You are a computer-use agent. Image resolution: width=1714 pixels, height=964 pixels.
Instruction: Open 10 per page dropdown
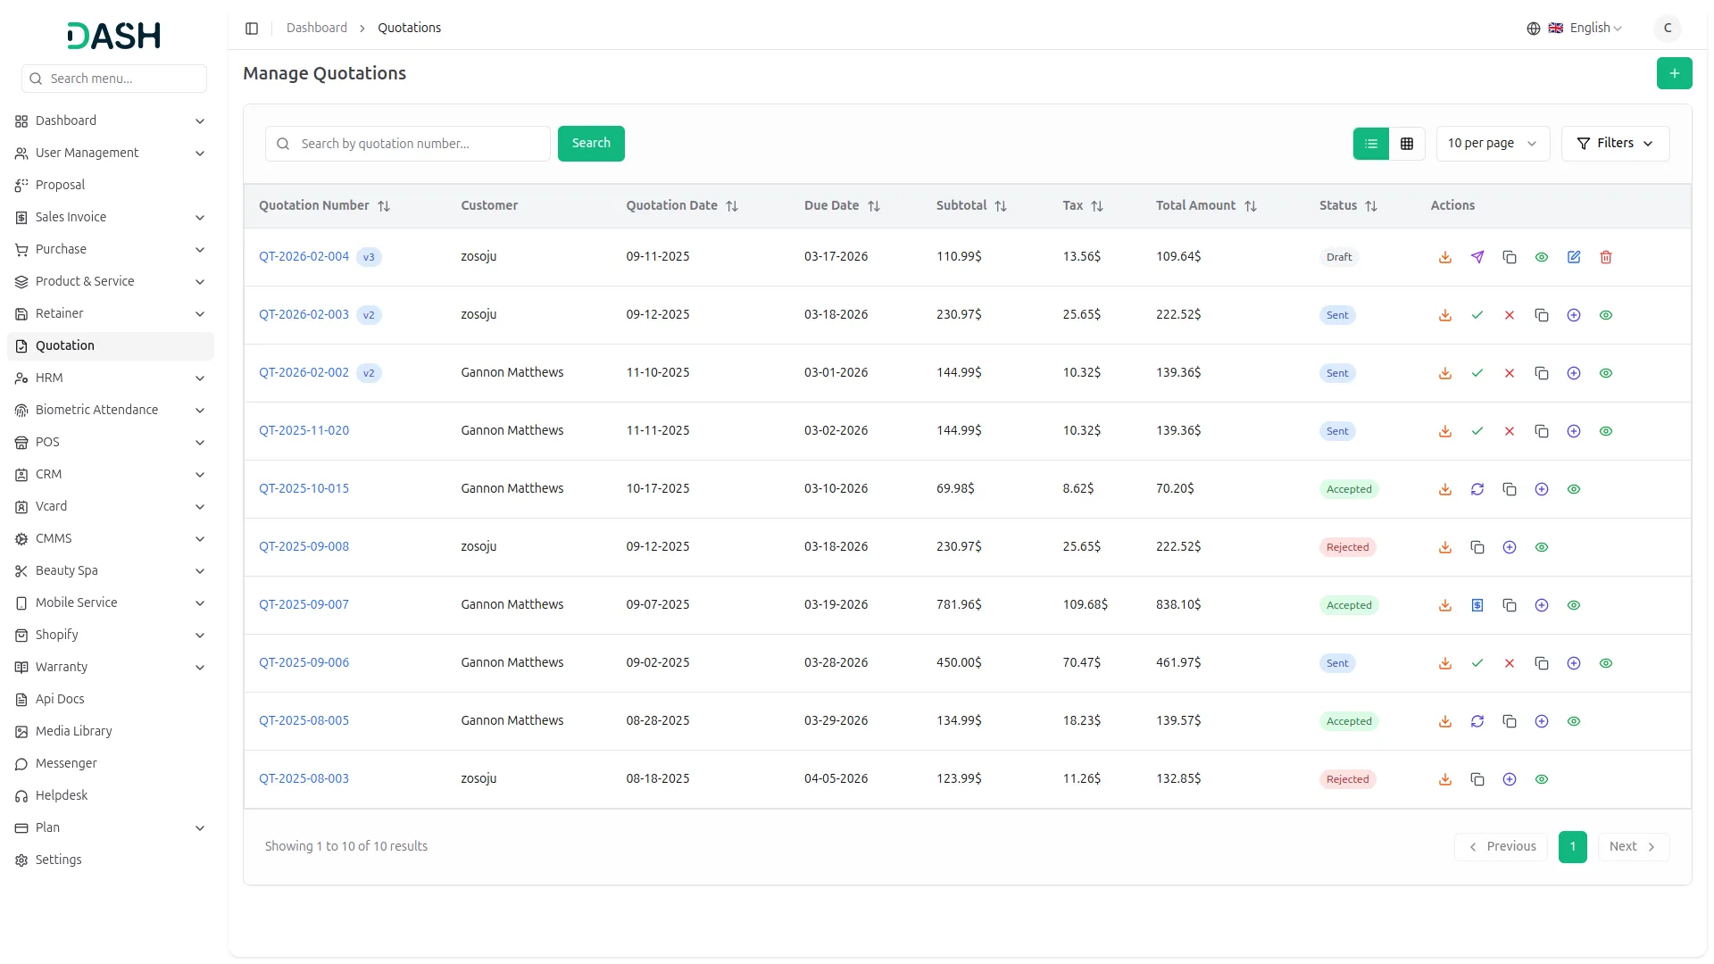[x=1493, y=144]
